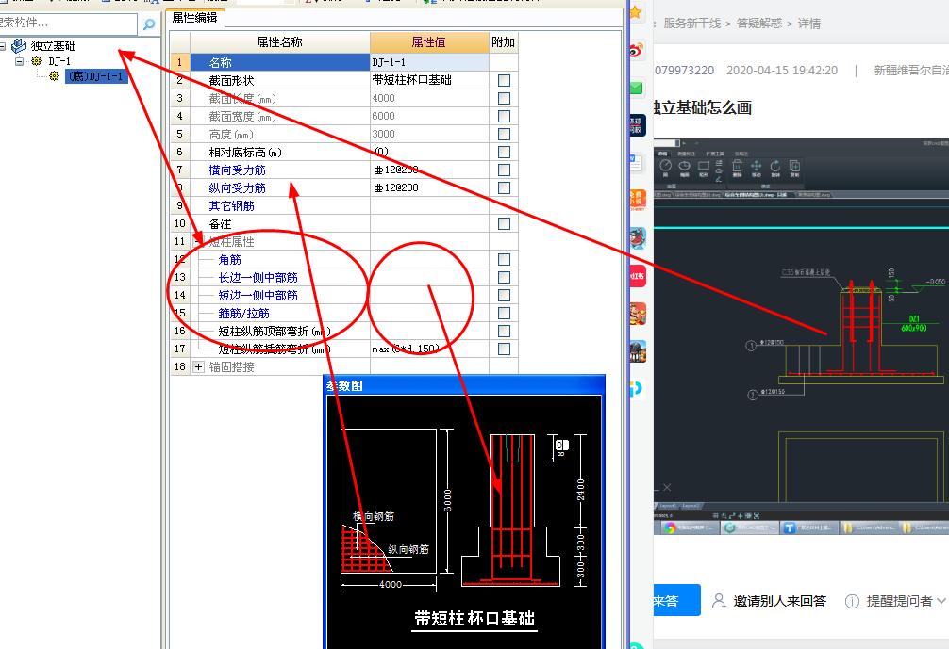Open the green mail icon in sidebar

(x=636, y=89)
